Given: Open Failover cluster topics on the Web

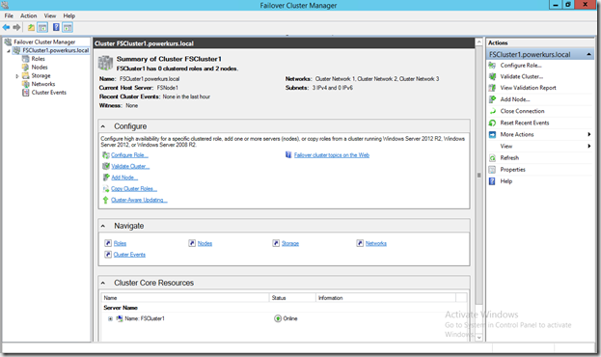Looking at the screenshot, I should 332,155.
